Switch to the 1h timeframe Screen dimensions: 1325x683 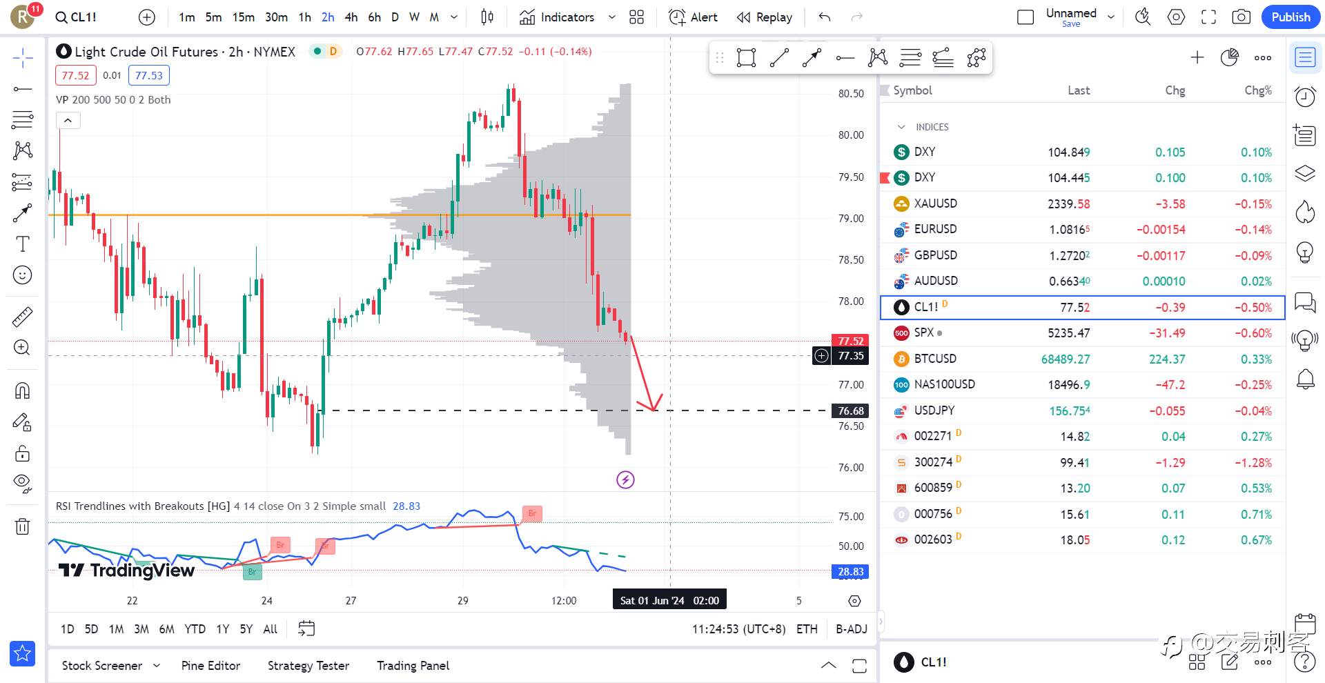pos(304,17)
